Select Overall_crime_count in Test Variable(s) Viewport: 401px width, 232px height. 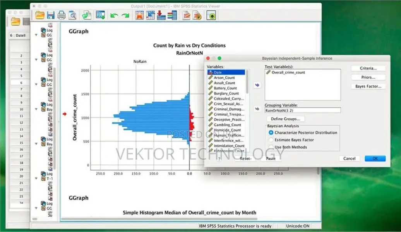coord(288,73)
